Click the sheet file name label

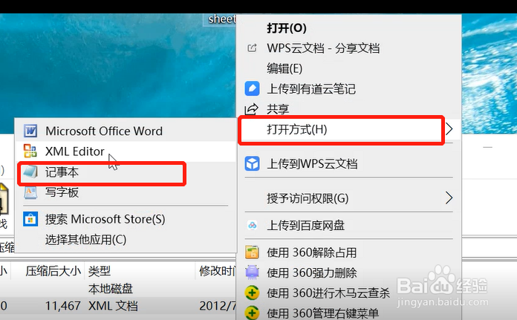(222, 19)
